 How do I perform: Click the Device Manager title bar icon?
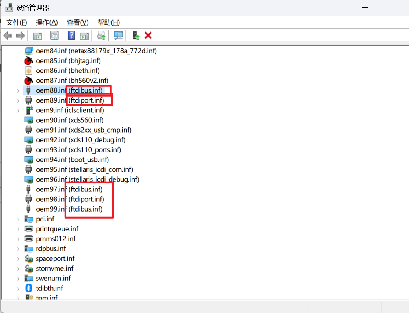click(x=9, y=8)
